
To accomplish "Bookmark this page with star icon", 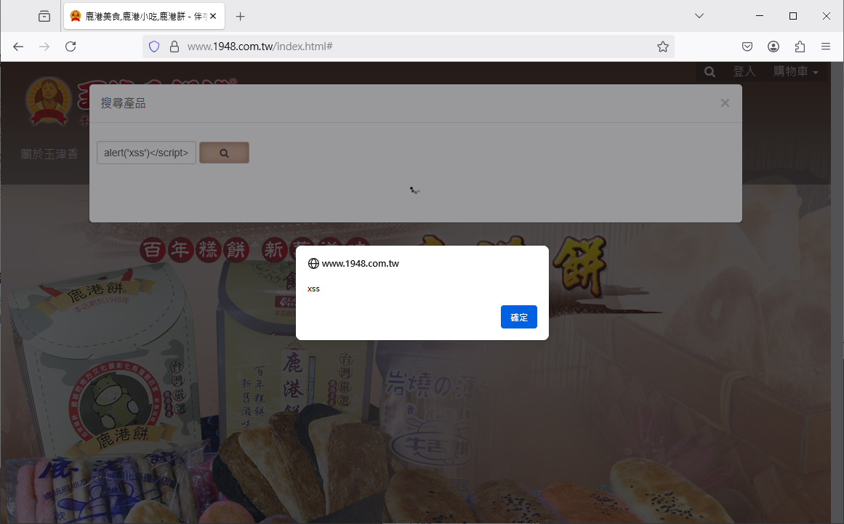I will tap(662, 47).
